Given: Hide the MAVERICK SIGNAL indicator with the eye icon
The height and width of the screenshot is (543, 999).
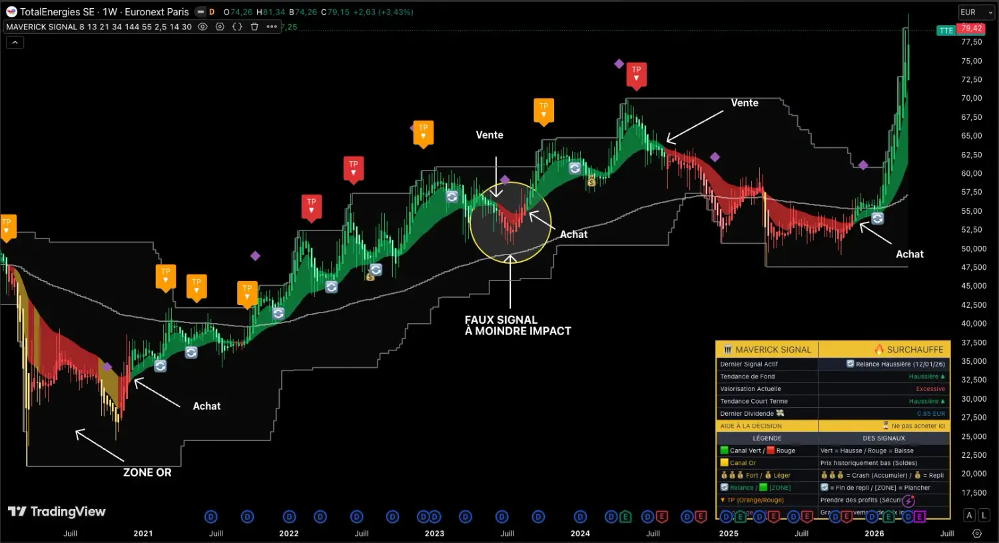Looking at the screenshot, I should pyautogui.click(x=202, y=27).
